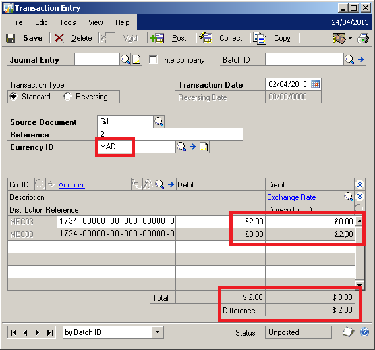This screenshot has width=375, height=350.
Task: Click the Delete button label
Action: pyautogui.click(x=81, y=38)
